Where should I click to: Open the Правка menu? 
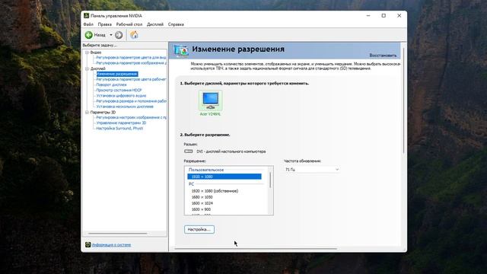point(105,24)
